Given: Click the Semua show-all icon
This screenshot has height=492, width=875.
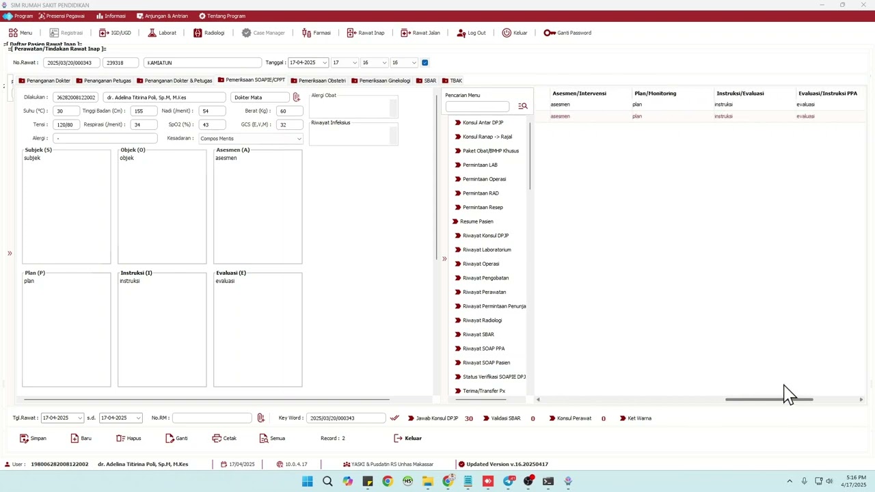Looking at the screenshot, I should pyautogui.click(x=263, y=438).
